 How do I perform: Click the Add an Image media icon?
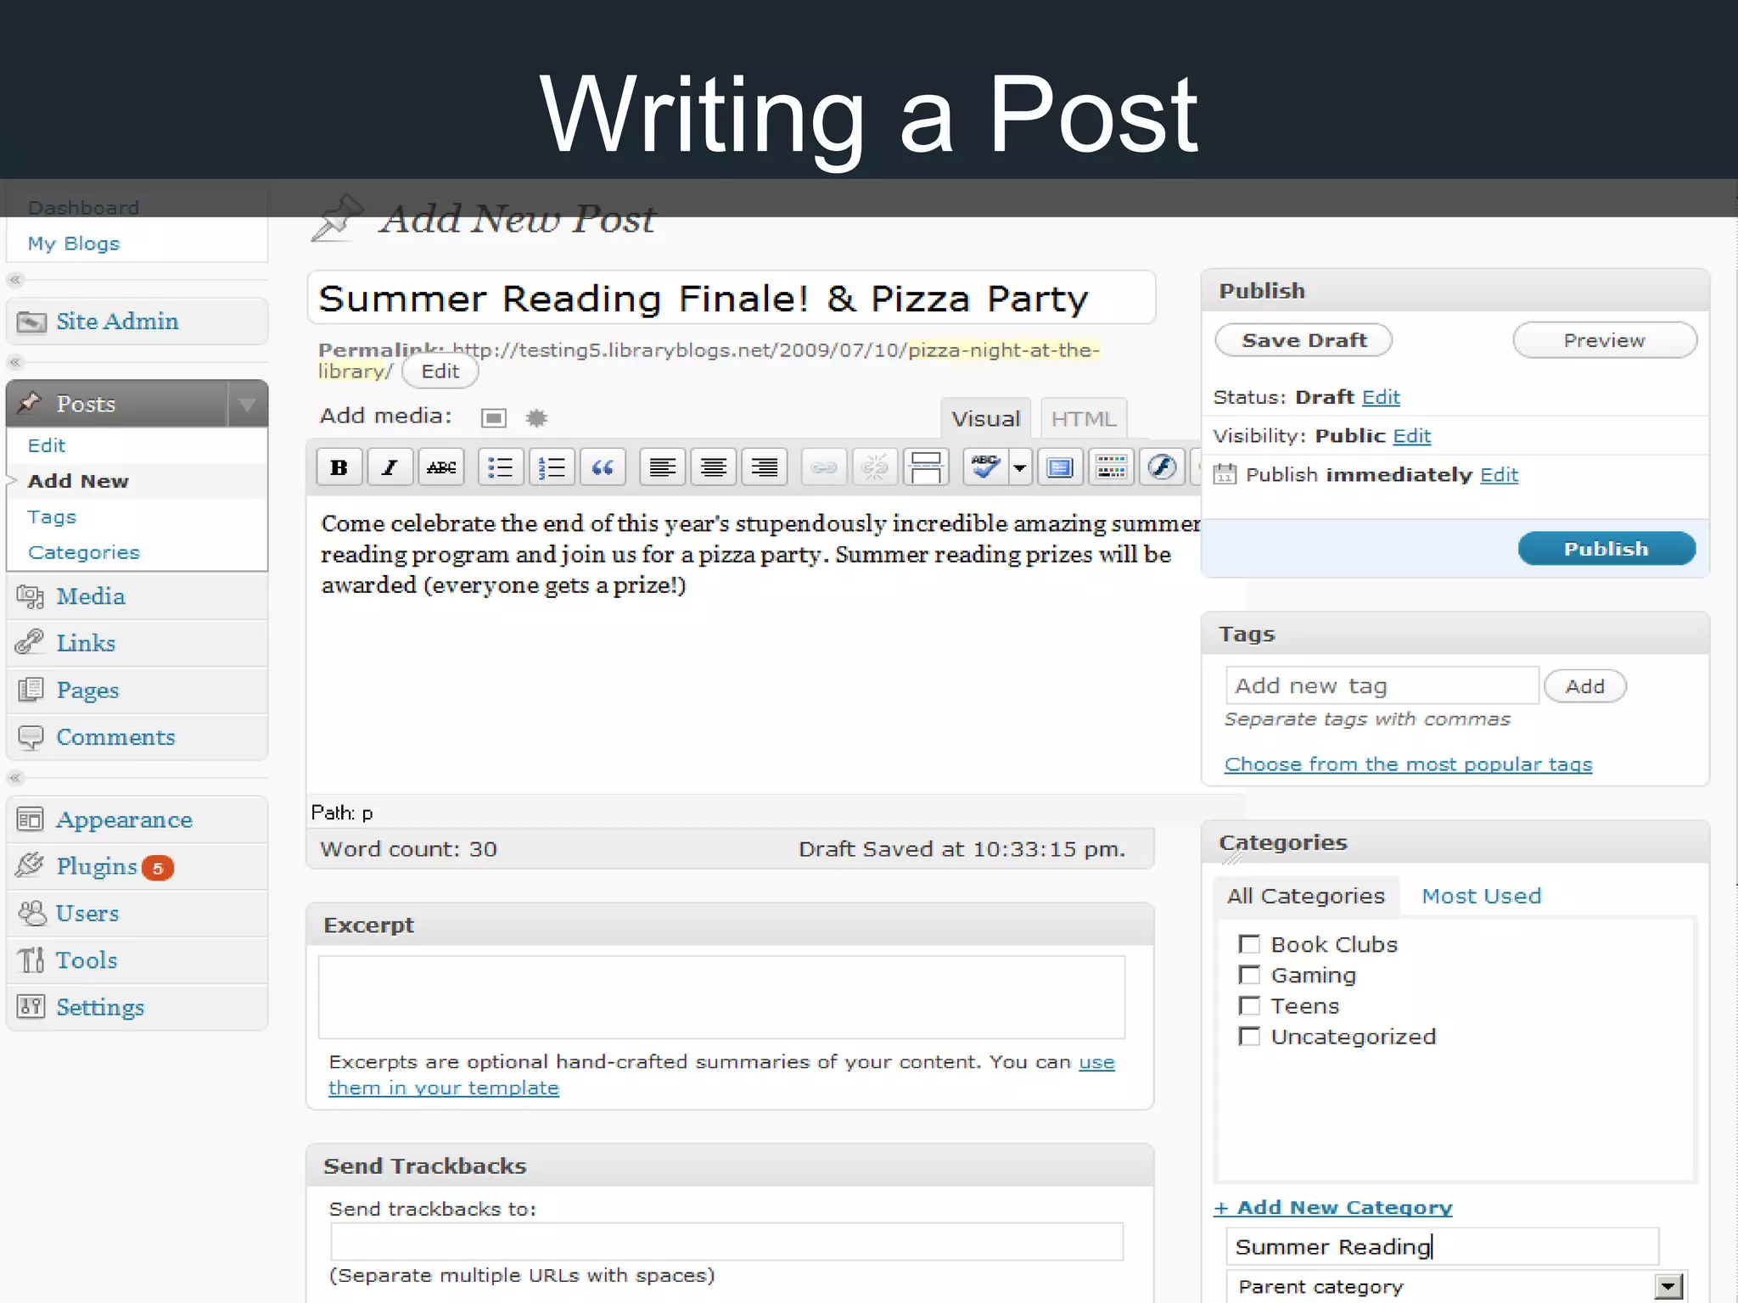(494, 417)
